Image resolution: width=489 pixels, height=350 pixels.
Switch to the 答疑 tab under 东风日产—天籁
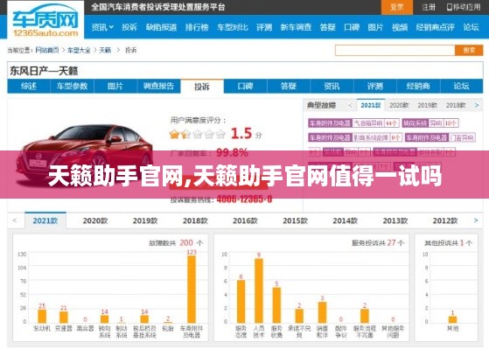[289, 86]
